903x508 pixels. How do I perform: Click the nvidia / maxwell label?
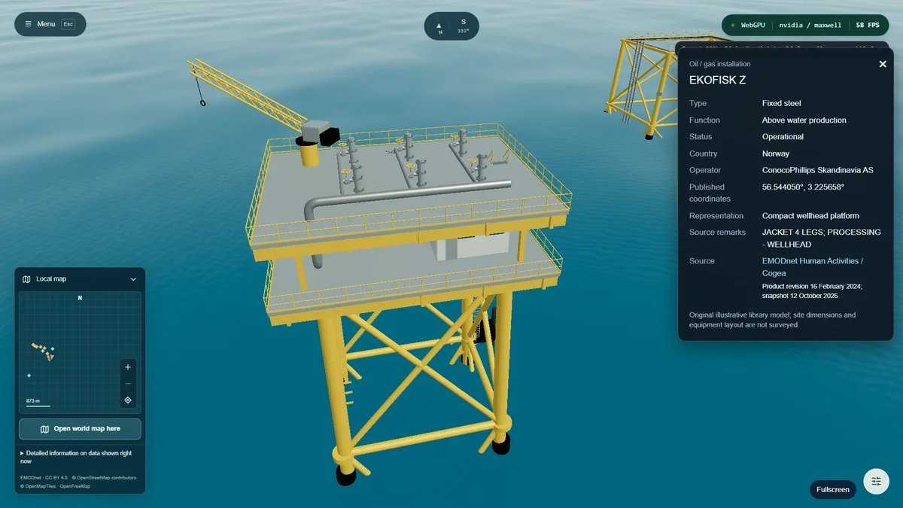[810, 25]
